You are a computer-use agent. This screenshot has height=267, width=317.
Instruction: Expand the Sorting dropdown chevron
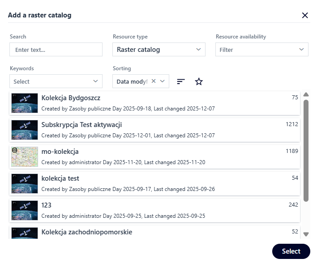[x=163, y=81]
